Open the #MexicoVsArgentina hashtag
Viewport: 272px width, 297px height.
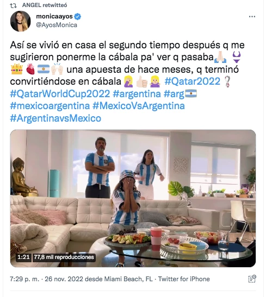[x=139, y=106]
